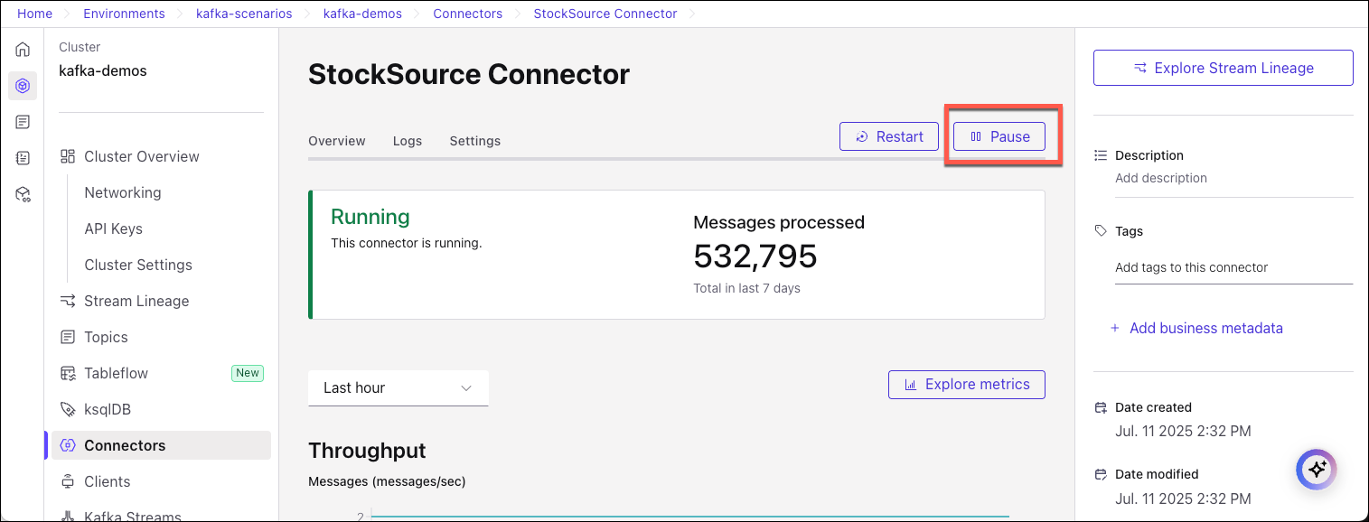Switch to the Settings tab

pyautogui.click(x=474, y=141)
